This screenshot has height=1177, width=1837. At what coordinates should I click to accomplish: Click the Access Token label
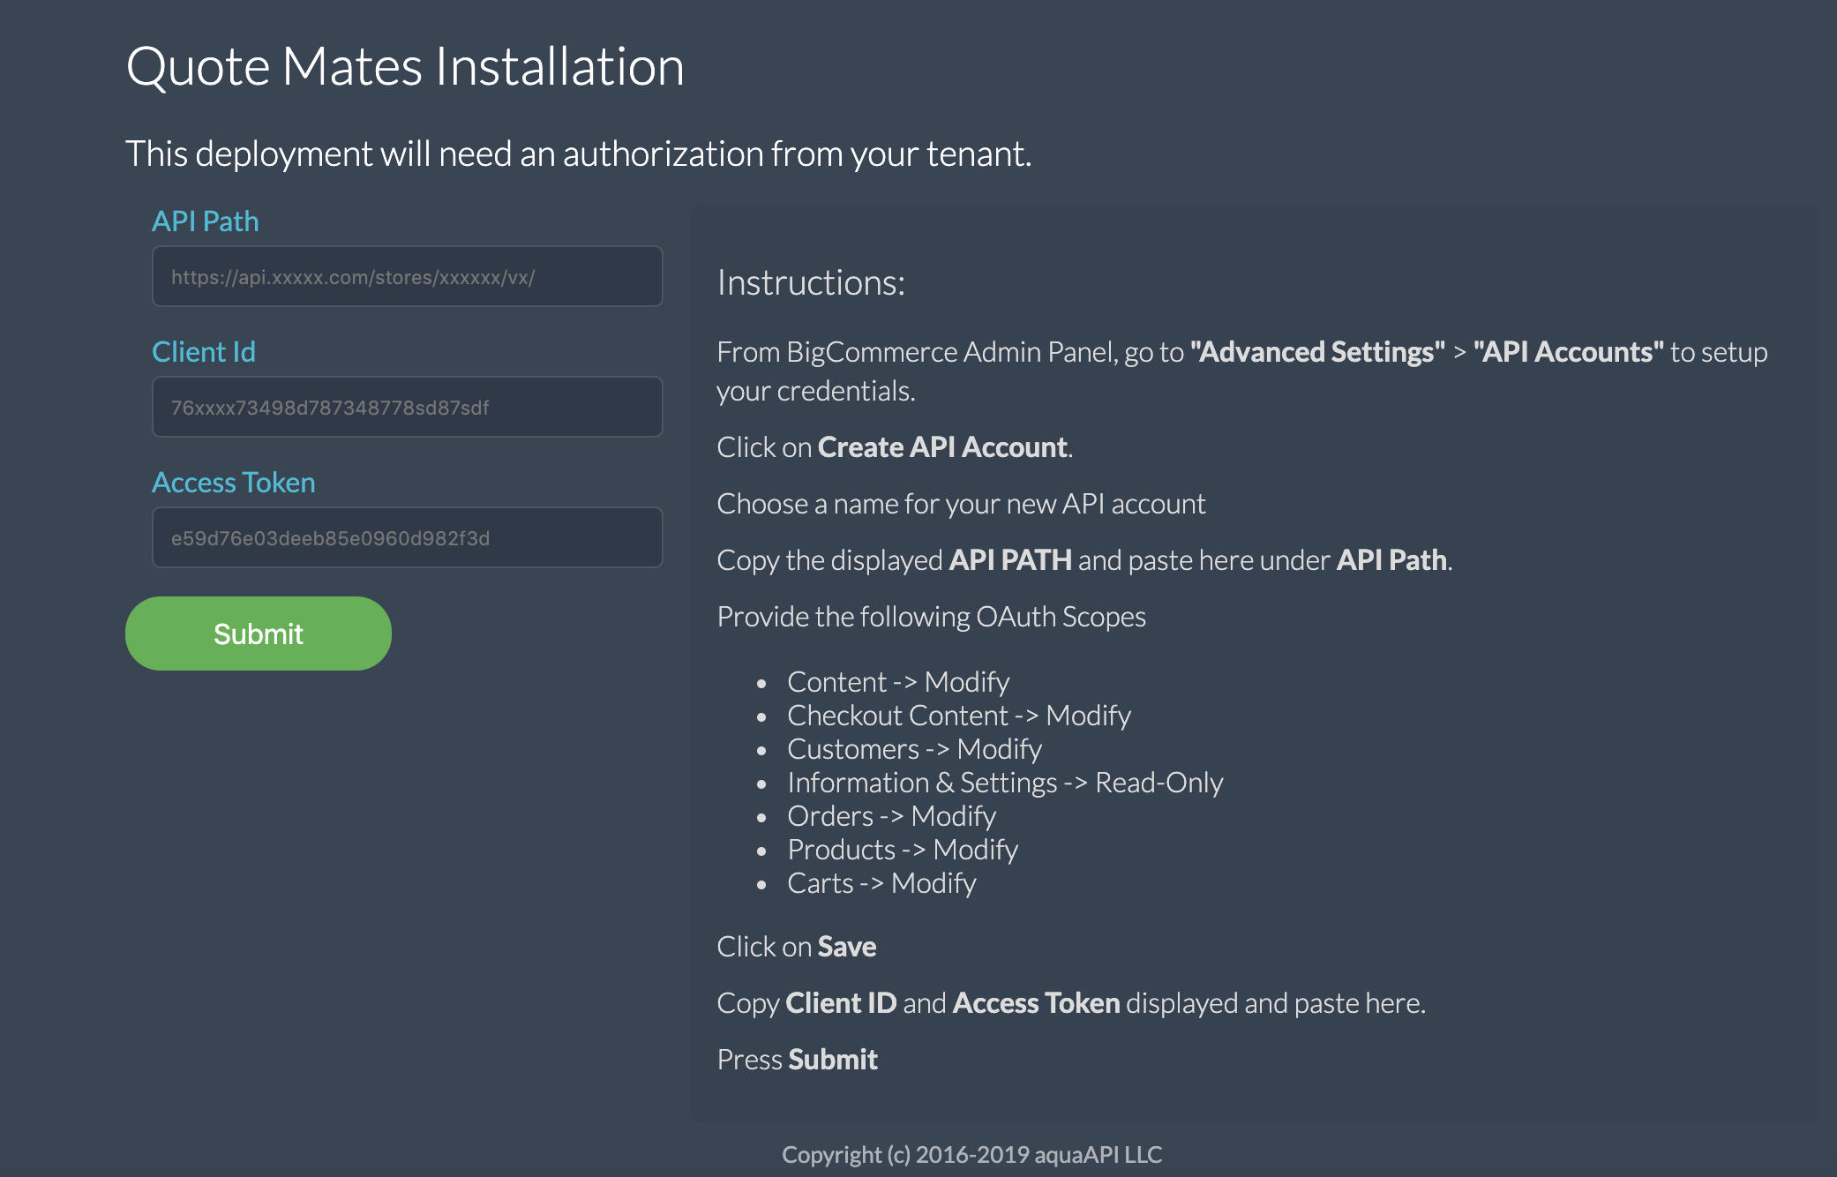click(233, 483)
